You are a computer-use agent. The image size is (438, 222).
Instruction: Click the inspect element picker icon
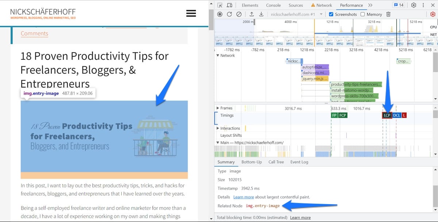pos(220,5)
